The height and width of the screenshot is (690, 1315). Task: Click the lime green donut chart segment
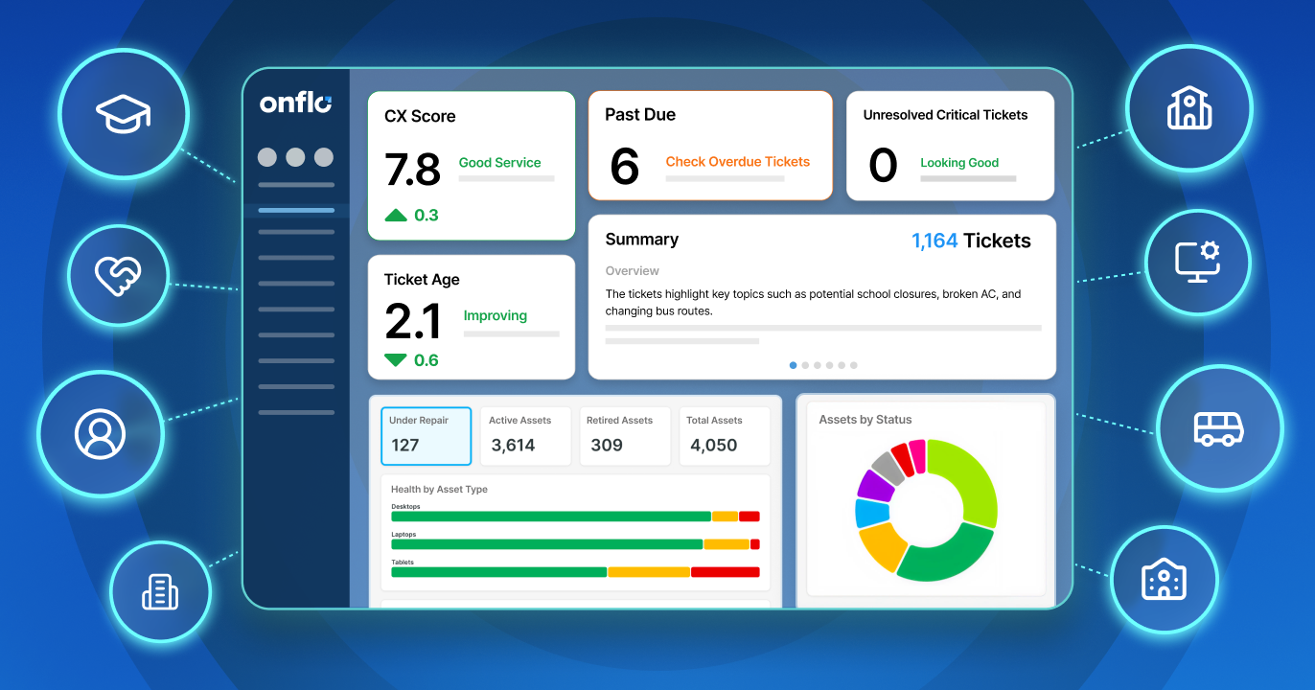pyautogui.click(x=968, y=479)
